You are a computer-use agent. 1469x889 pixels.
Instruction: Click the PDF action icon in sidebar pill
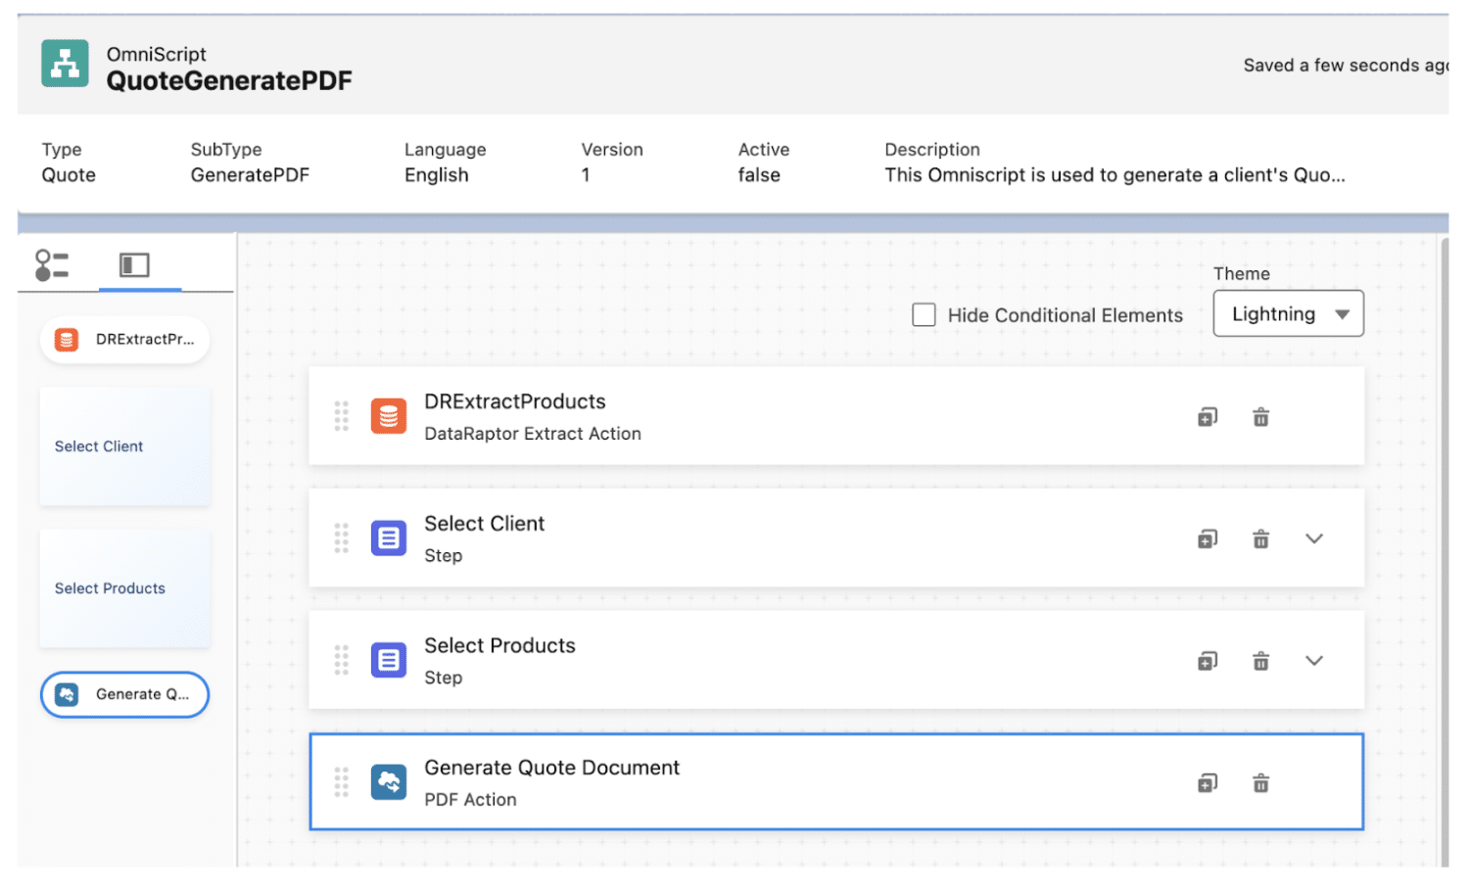(67, 694)
